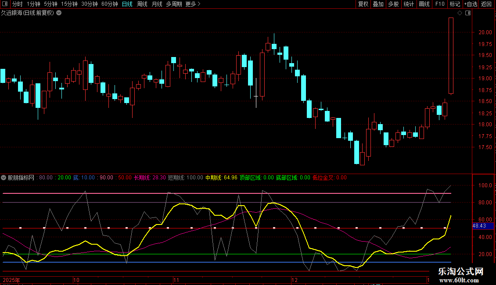The height and width of the screenshot is (285, 496).
Task: Toggle the side panel icon beside the diamond
Action: point(467,13)
